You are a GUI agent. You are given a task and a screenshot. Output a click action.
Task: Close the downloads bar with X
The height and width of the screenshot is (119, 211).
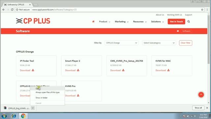click(x=207, y=108)
